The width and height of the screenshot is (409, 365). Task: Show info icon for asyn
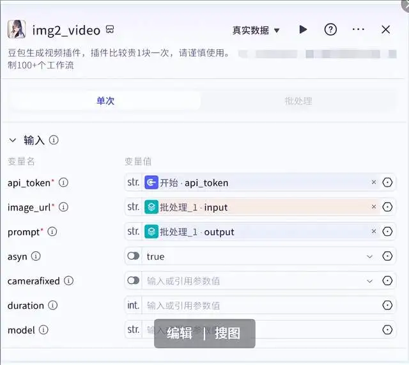(x=36, y=256)
